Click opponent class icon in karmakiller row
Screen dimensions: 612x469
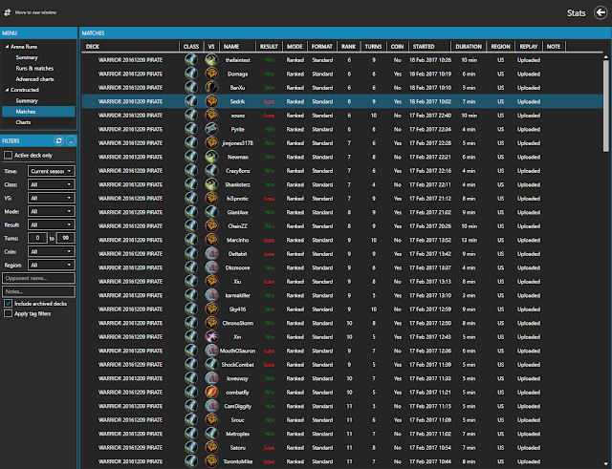(211, 295)
